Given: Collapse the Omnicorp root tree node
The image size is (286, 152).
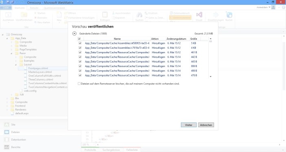Looking at the screenshot, I should [x=2, y=35].
